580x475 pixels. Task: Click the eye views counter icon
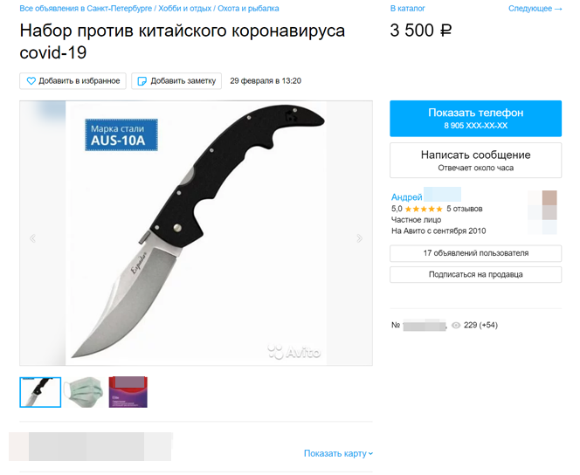[456, 326]
